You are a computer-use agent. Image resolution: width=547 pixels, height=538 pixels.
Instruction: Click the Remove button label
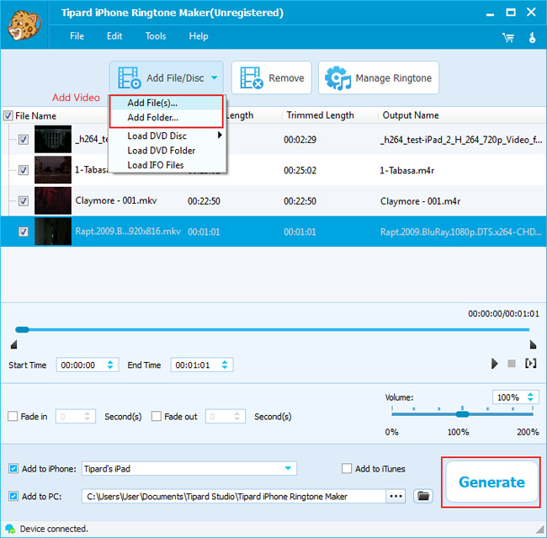[x=286, y=77]
